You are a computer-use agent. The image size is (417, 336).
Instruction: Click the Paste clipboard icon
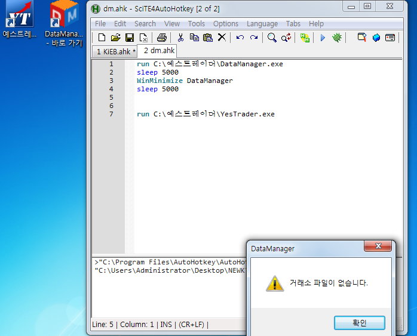207,38
